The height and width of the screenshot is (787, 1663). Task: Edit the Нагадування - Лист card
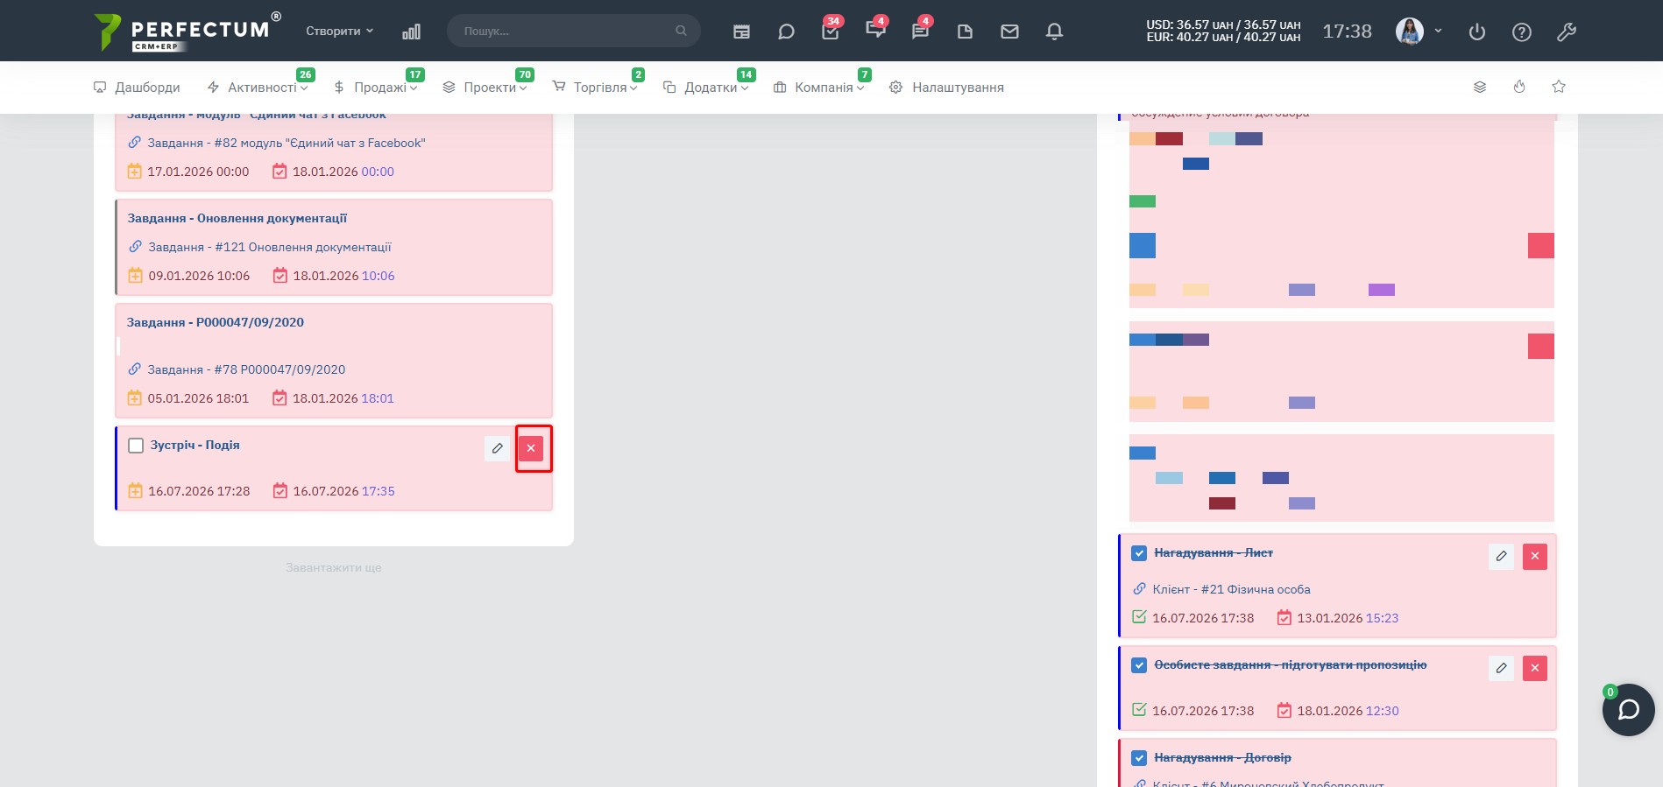(x=1501, y=556)
